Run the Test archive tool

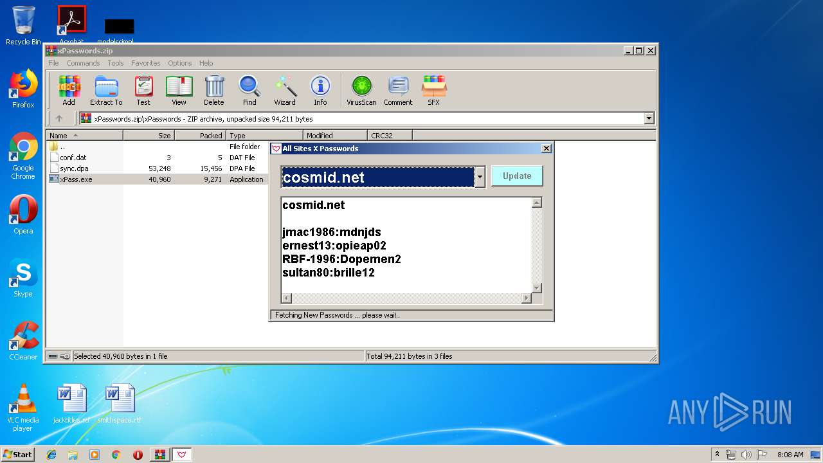coord(143,90)
